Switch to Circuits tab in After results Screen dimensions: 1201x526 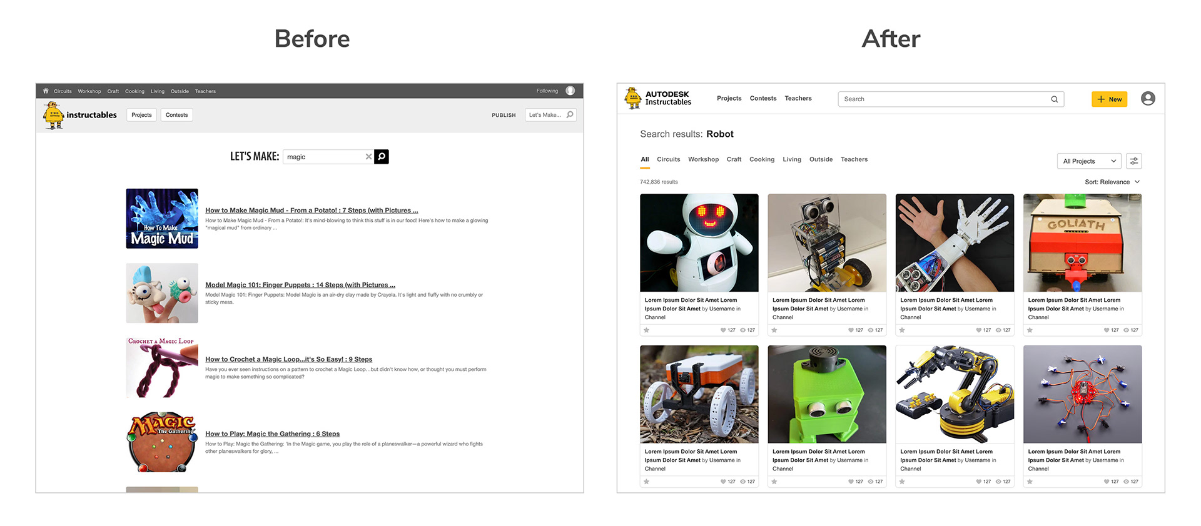click(x=669, y=160)
